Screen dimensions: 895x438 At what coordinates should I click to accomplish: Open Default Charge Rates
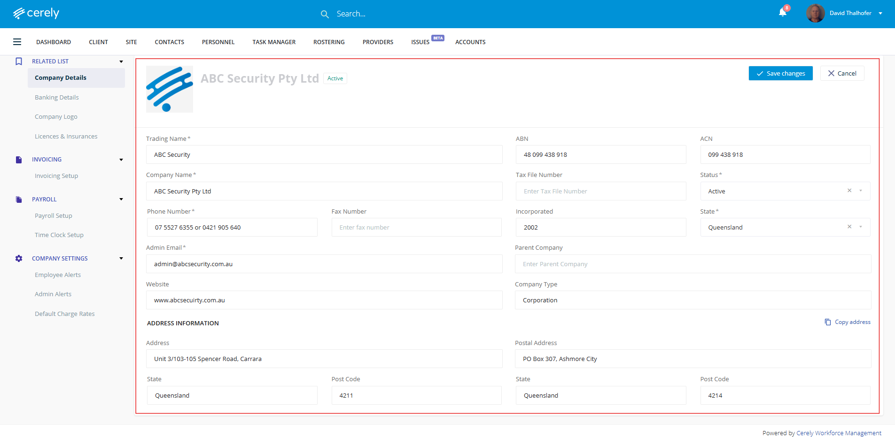(x=65, y=314)
